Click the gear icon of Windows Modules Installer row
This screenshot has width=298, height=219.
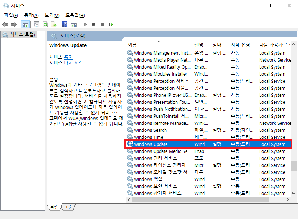[130, 74]
